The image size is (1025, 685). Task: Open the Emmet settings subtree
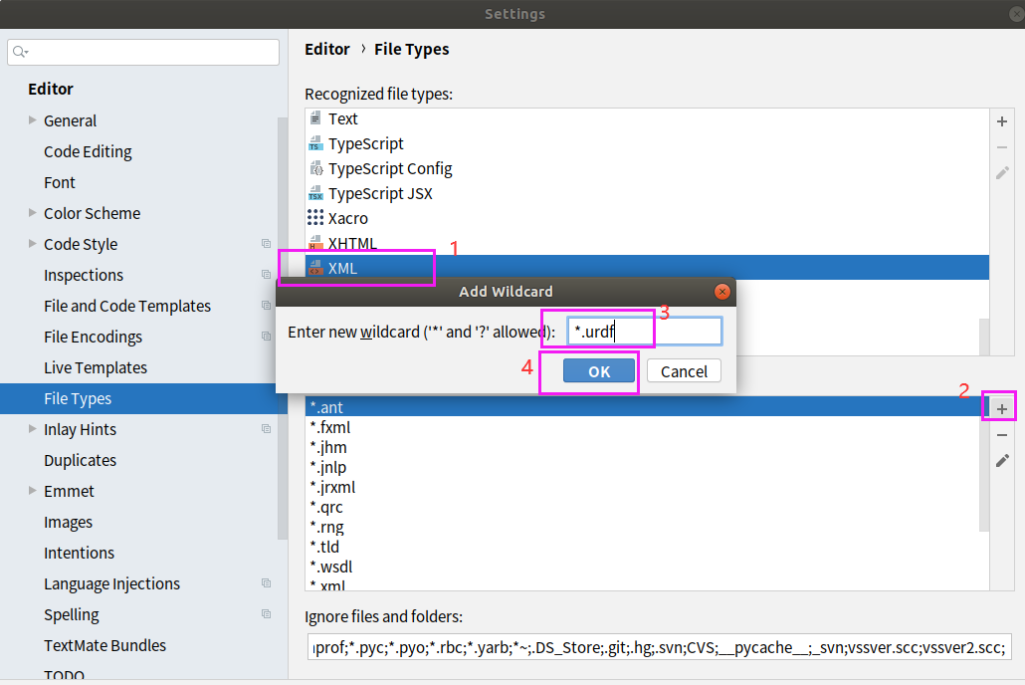click(x=31, y=491)
